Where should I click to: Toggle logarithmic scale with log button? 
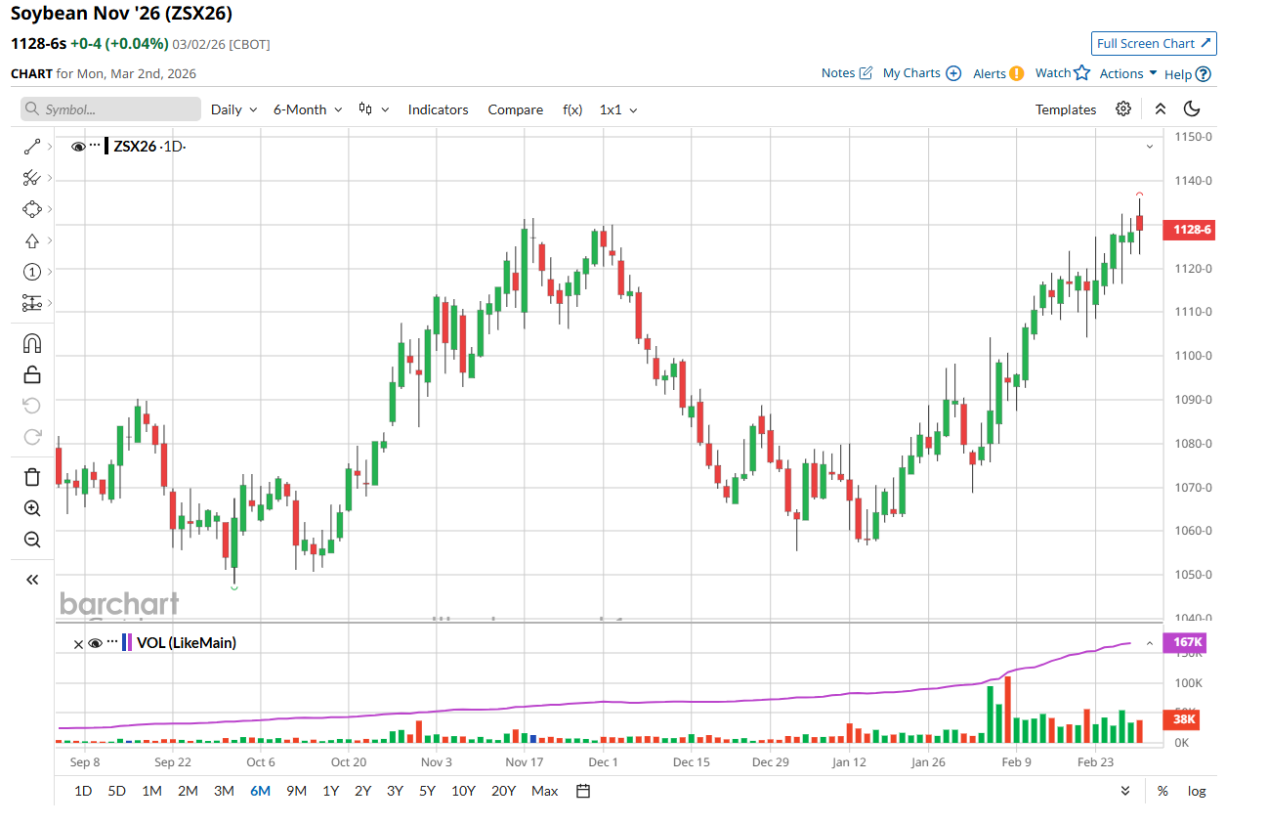(1197, 791)
